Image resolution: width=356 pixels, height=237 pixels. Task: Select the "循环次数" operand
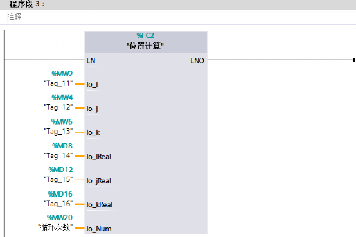coord(55,227)
